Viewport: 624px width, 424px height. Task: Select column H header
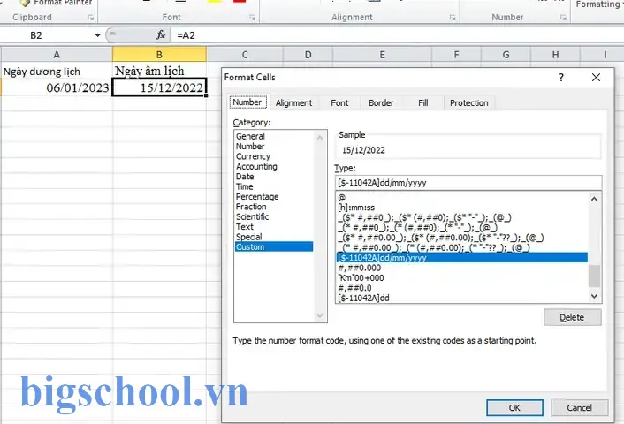tap(555, 55)
